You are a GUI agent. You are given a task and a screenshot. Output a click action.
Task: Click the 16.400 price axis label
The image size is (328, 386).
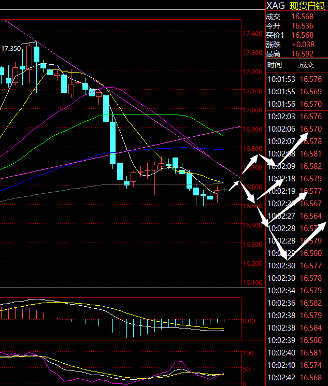pos(253,225)
